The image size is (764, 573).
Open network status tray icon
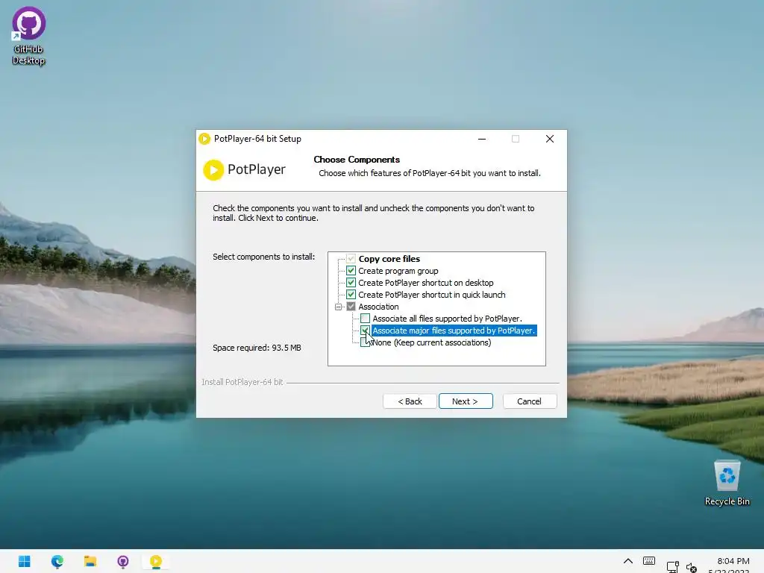point(673,566)
